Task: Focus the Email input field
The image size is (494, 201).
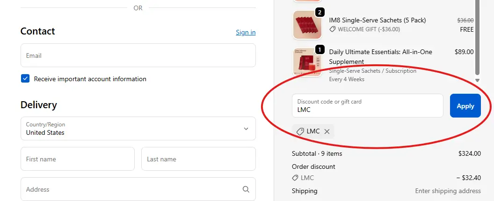Action: 138,55
